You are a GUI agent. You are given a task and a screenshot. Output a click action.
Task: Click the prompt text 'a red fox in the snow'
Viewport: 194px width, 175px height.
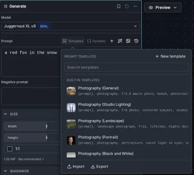(31, 53)
